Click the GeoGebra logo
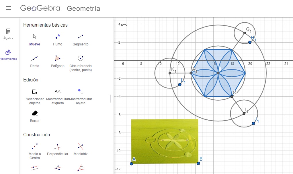 click(x=40, y=8)
